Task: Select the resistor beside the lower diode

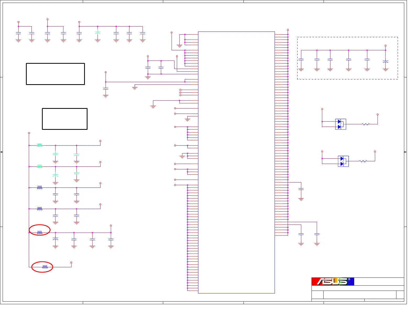Action: 363,161
